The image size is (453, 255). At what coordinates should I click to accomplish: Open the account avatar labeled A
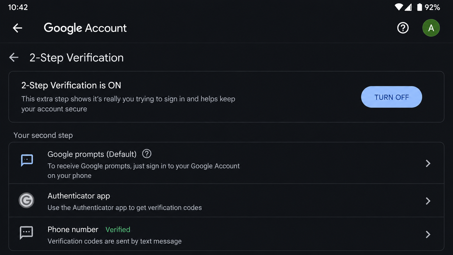click(x=431, y=28)
